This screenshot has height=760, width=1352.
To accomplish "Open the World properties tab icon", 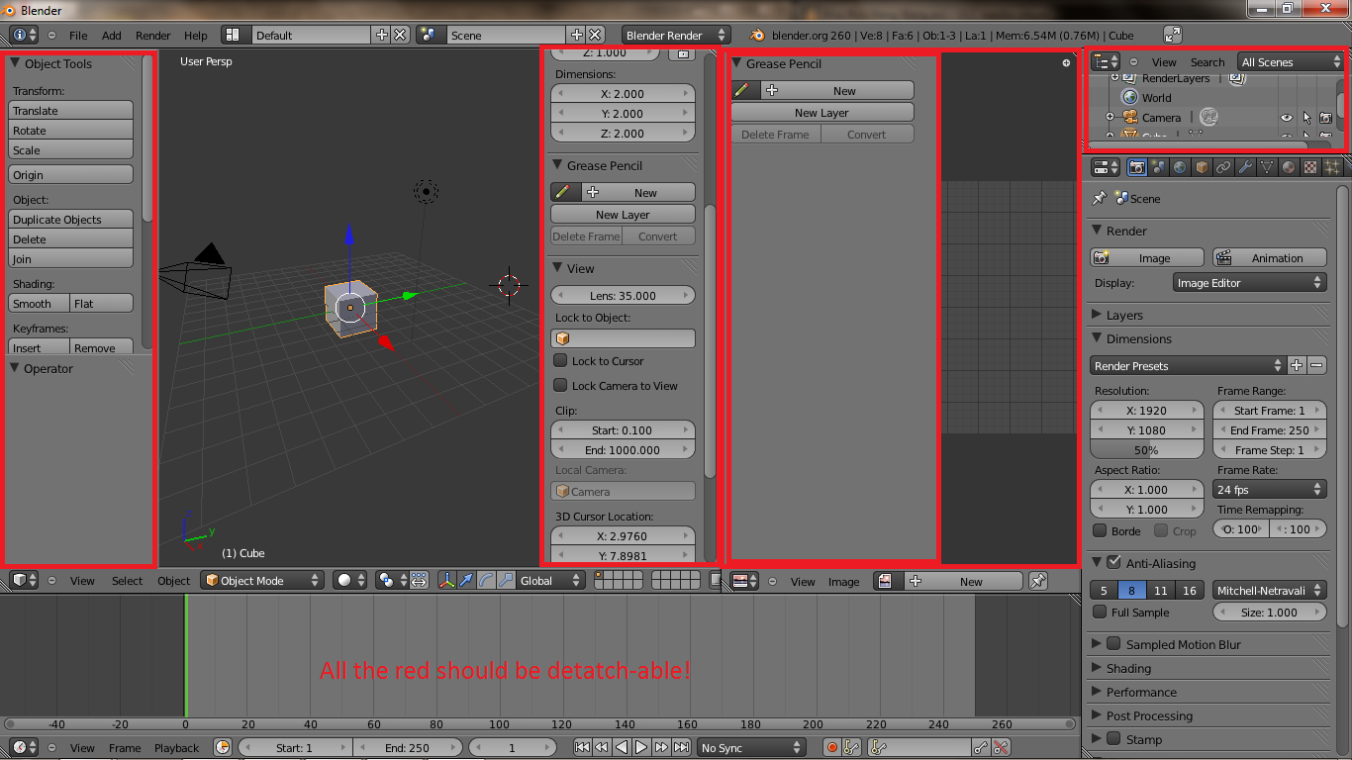I will (x=1180, y=167).
